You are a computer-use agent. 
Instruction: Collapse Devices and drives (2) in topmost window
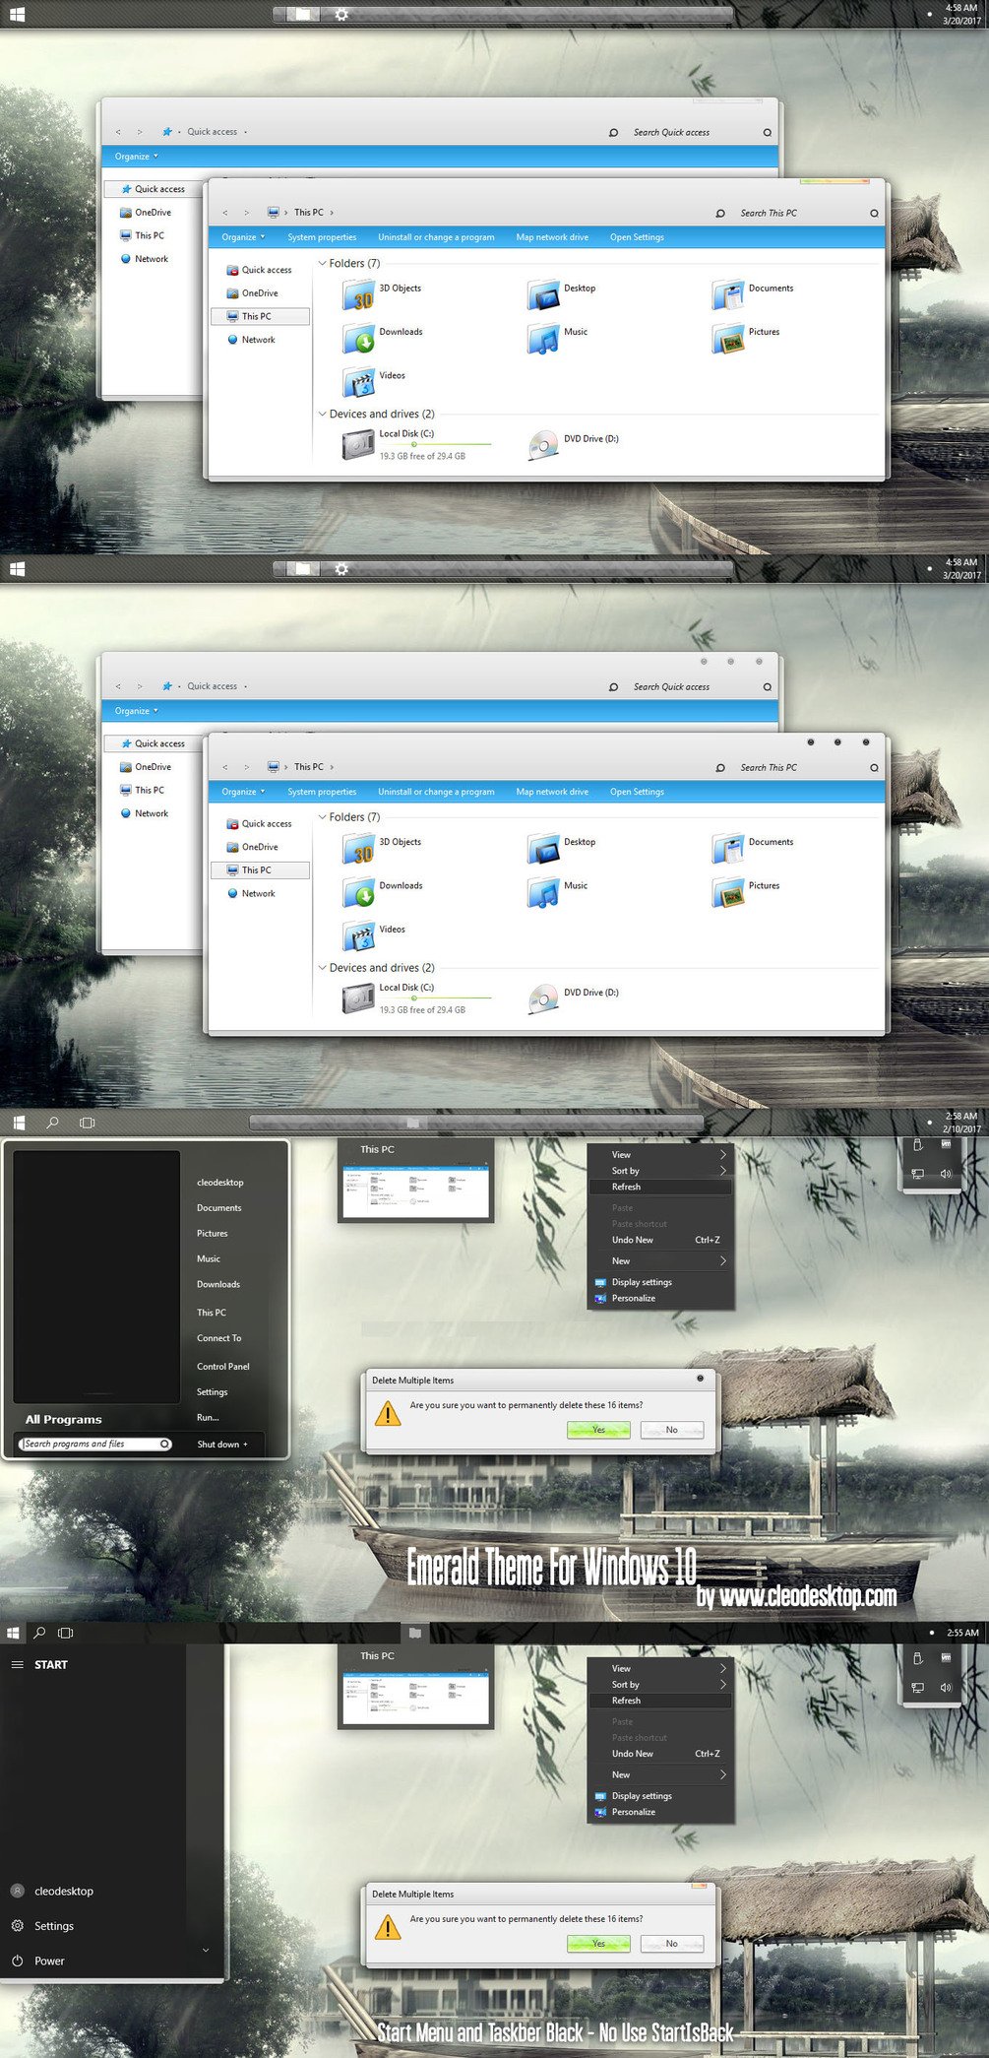point(322,414)
